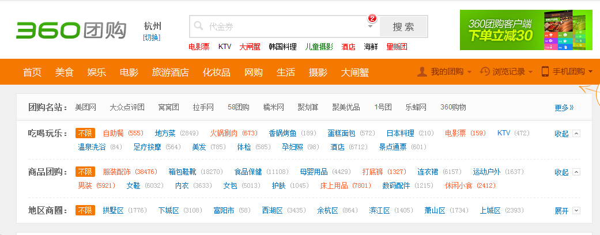Open the 化妆品 navigation tab
This screenshot has height=235, width=600.
pos(217,72)
